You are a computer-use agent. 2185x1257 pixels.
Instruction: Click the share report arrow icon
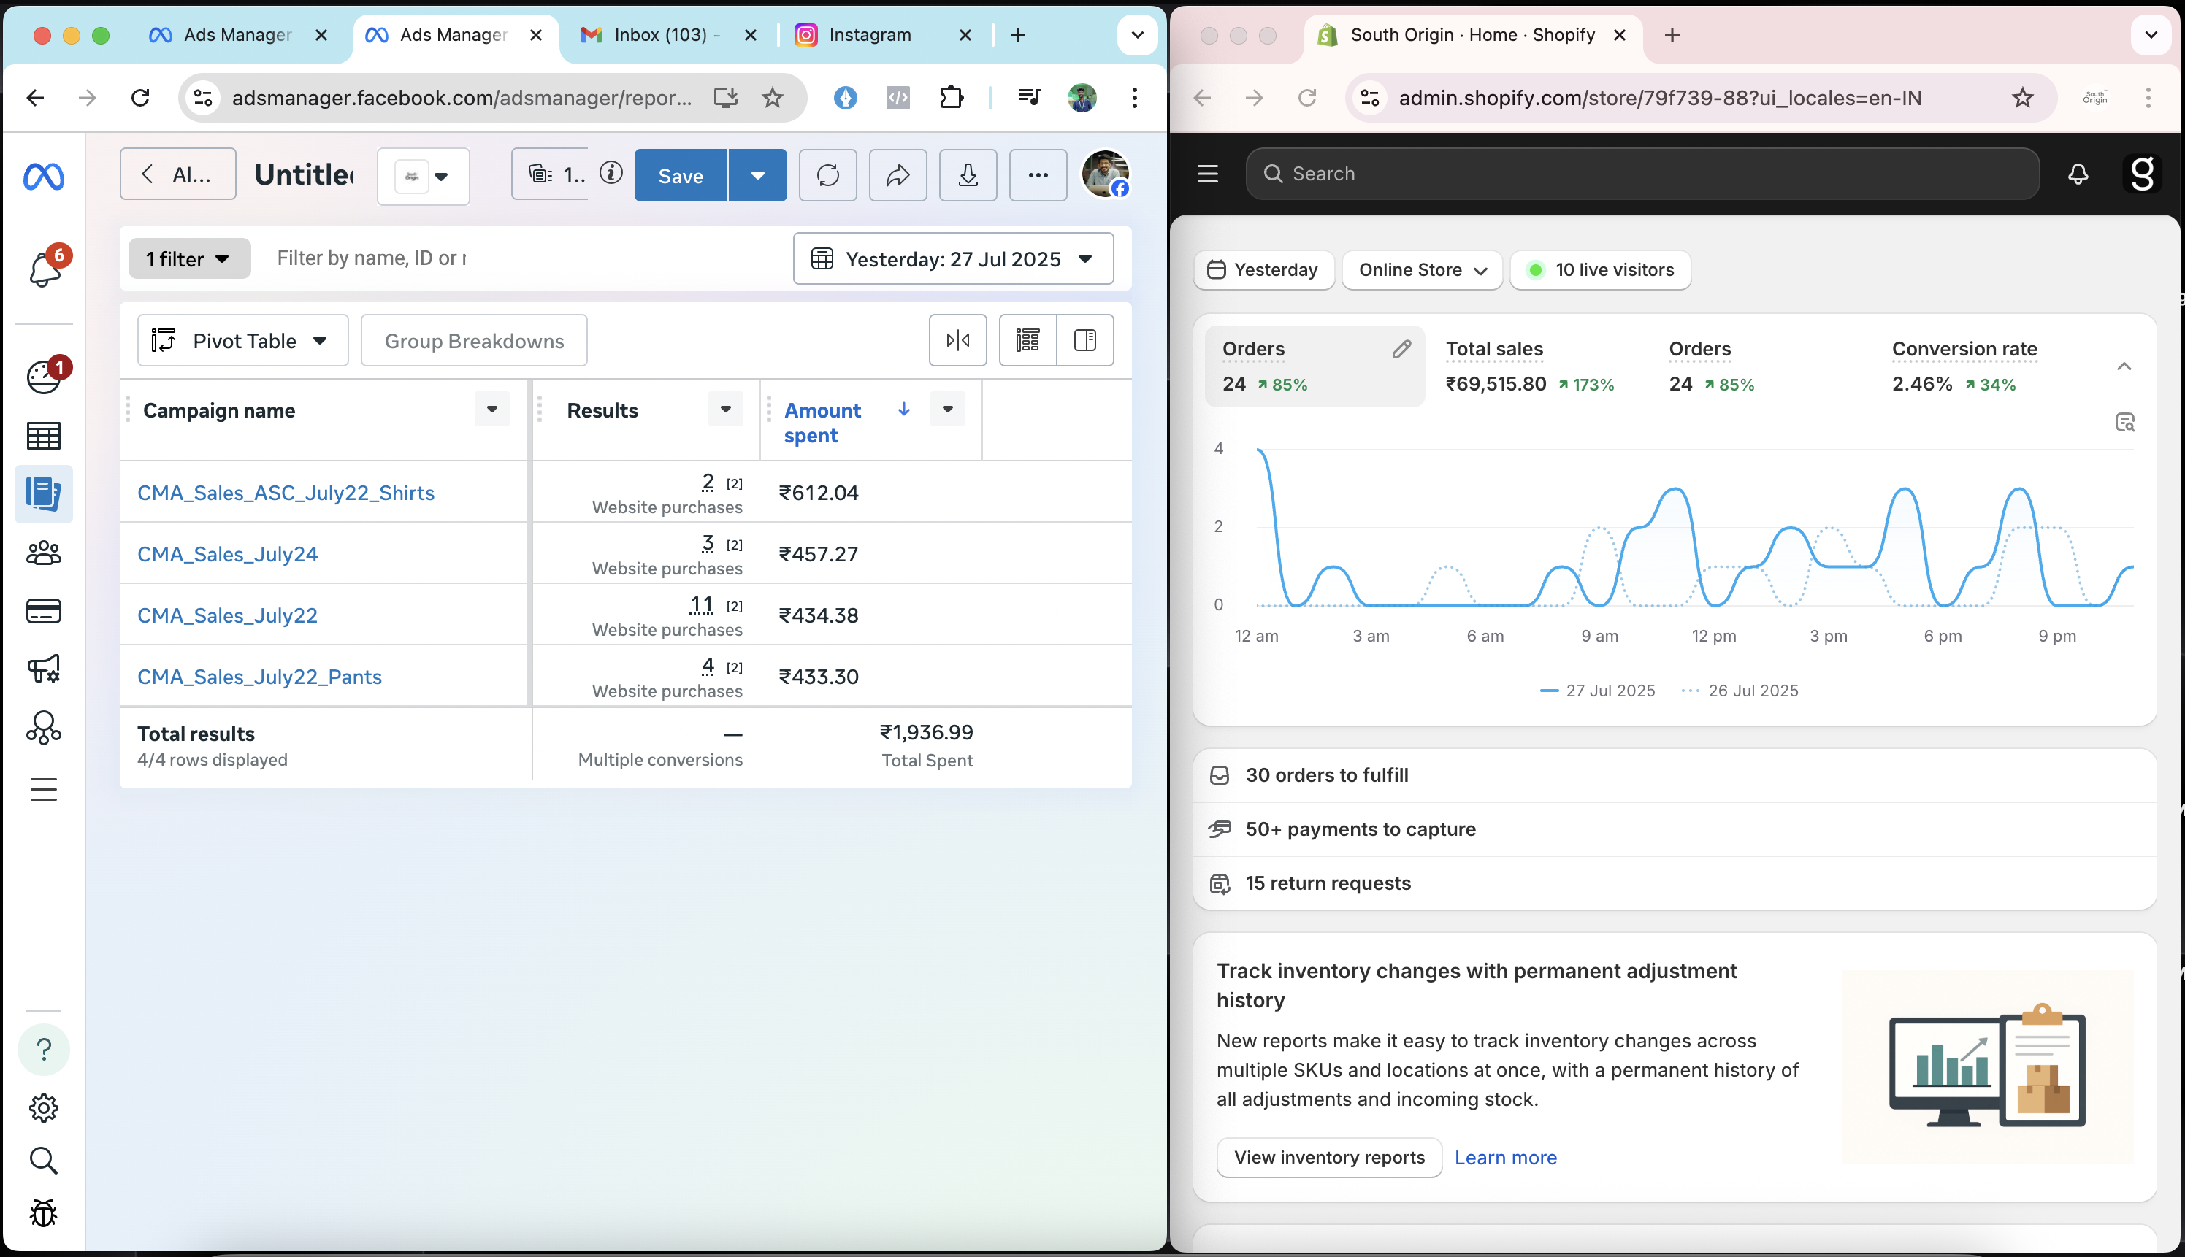(898, 175)
